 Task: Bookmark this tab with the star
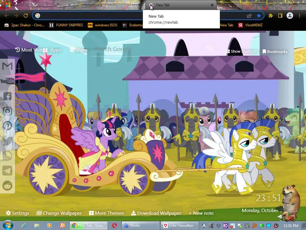point(259,16)
